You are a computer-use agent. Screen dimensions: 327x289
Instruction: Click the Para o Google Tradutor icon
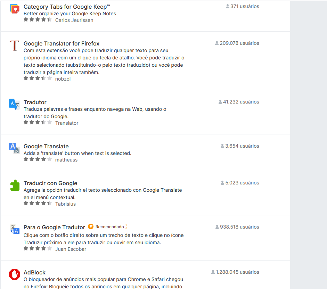coord(15,229)
